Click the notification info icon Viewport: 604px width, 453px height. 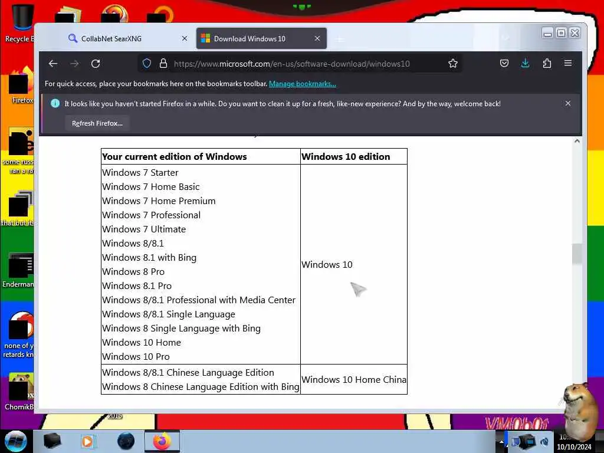click(55, 103)
